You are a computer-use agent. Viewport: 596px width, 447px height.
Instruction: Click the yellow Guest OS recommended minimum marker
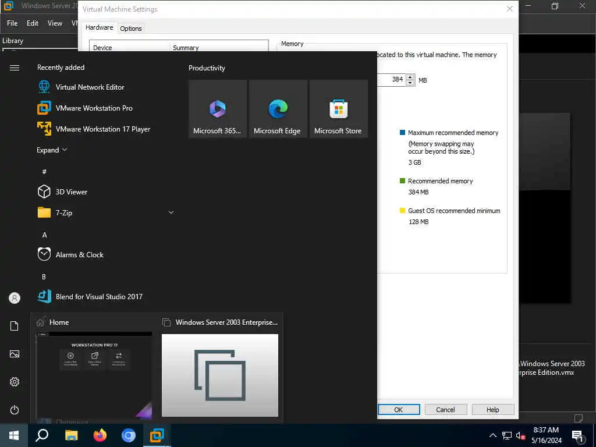tap(403, 210)
